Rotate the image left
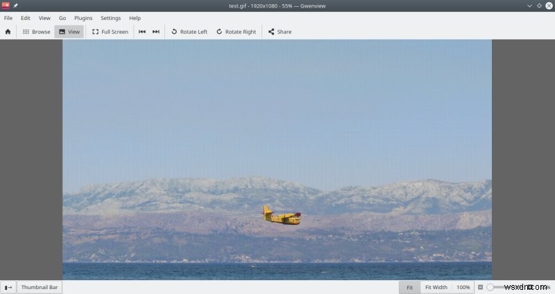The image size is (555, 294). click(x=189, y=32)
